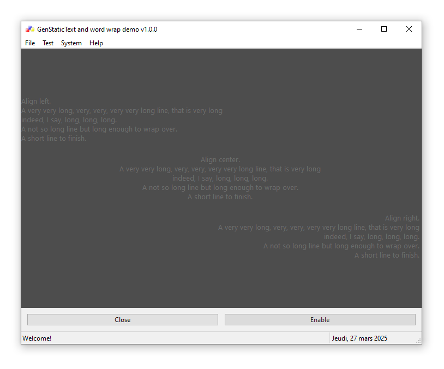Viewport: 444px width, 369px height.
Task: Click the window title text in the title bar
Action: click(97, 29)
